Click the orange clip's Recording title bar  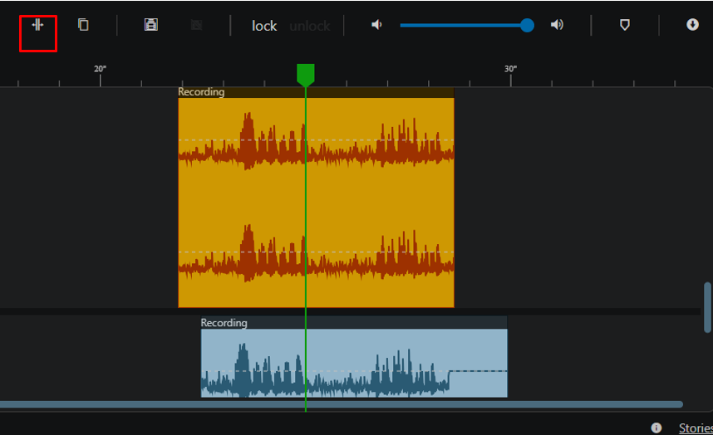click(x=316, y=92)
